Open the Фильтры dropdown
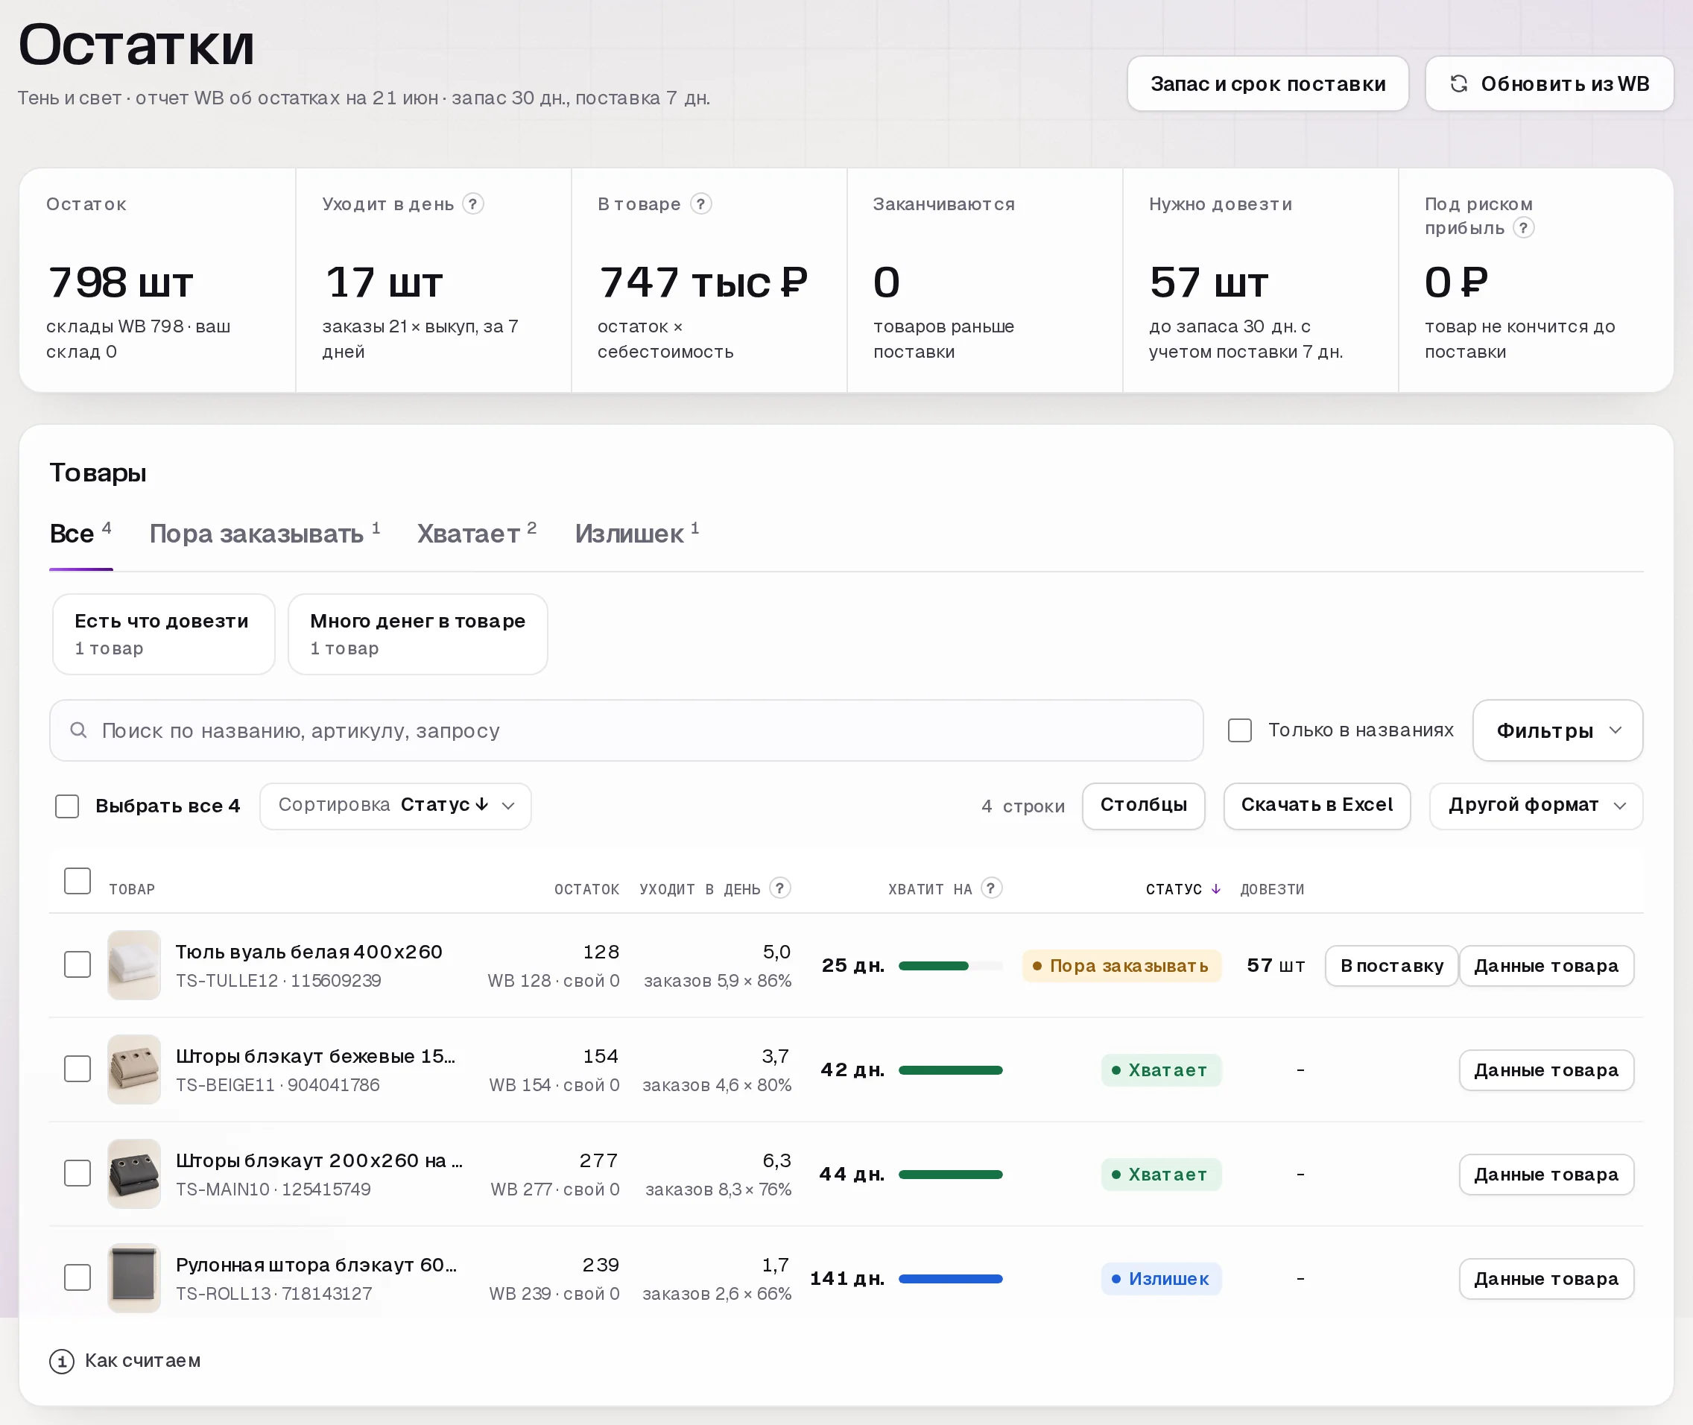The height and width of the screenshot is (1425, 1693). tap(1557, 730)
